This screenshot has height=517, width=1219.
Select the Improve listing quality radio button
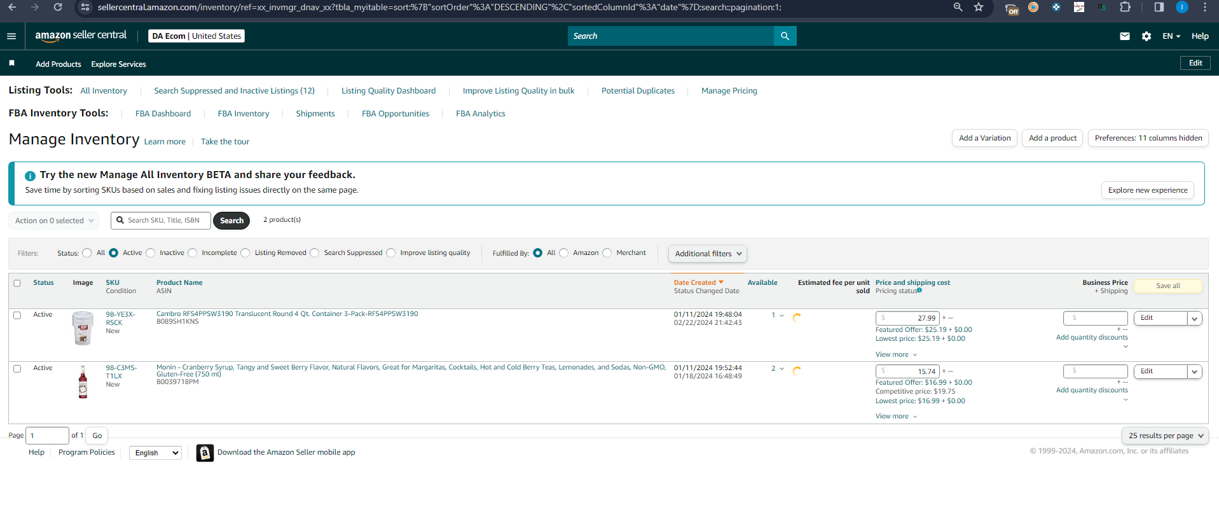click(x=391, y=253)
